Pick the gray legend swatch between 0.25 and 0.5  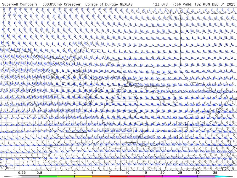(31, 177)
